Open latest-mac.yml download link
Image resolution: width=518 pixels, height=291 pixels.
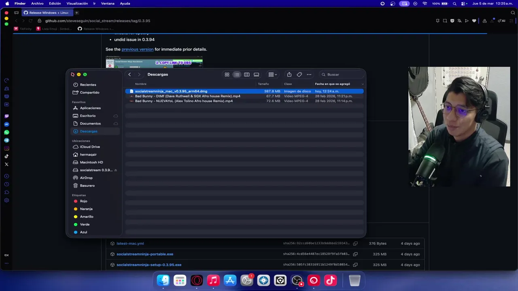pyautogui.click(x=130, y=243)
